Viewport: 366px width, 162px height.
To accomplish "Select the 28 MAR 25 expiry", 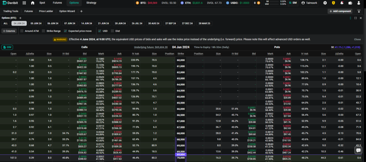I will [x=204, y=23].
